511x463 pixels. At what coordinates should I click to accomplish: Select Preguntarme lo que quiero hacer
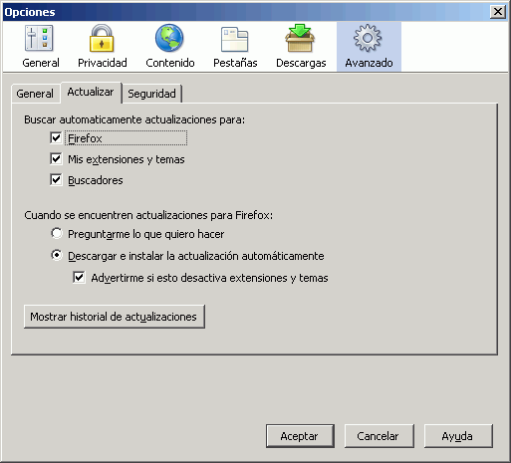point(57,233)
